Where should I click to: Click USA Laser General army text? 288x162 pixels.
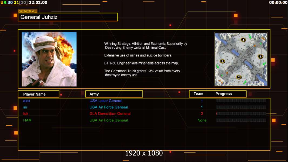point(106,101)
